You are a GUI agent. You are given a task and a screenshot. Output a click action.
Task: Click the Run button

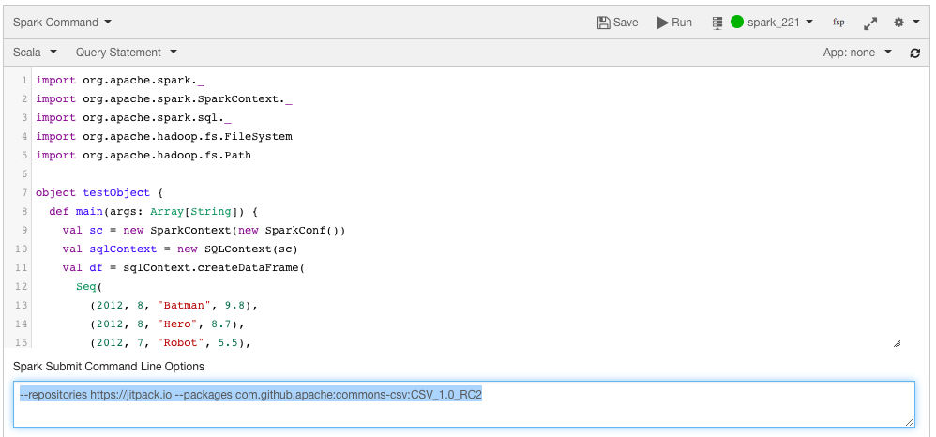tap(674, 23)
